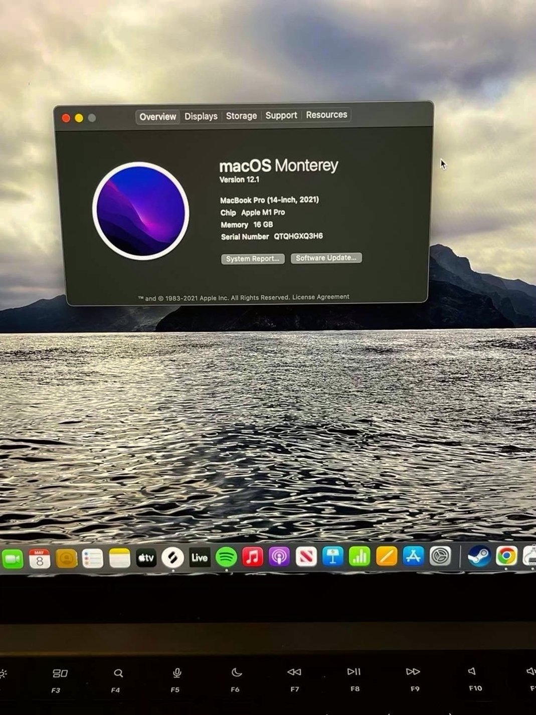
Task: Launch Steam from the dock
Action: (x=479, y=556)
